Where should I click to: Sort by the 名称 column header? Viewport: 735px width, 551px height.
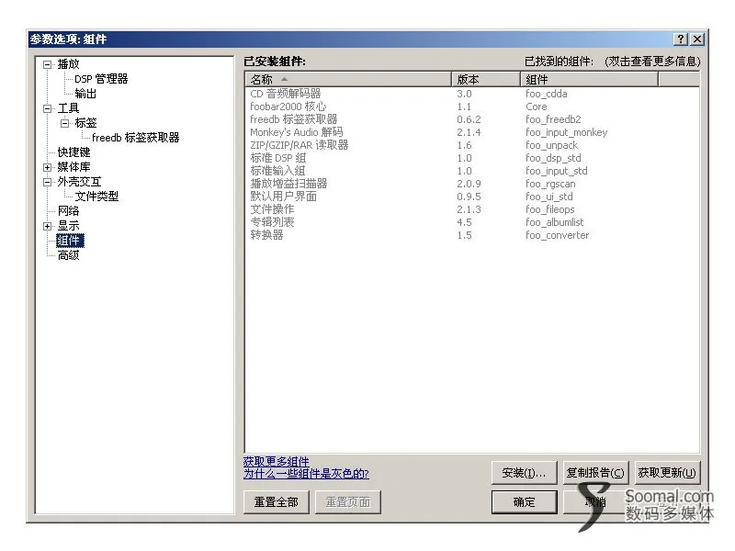[x=348, y=80]
